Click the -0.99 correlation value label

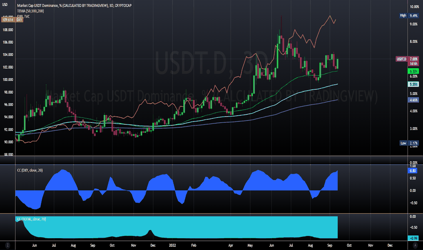413,238
